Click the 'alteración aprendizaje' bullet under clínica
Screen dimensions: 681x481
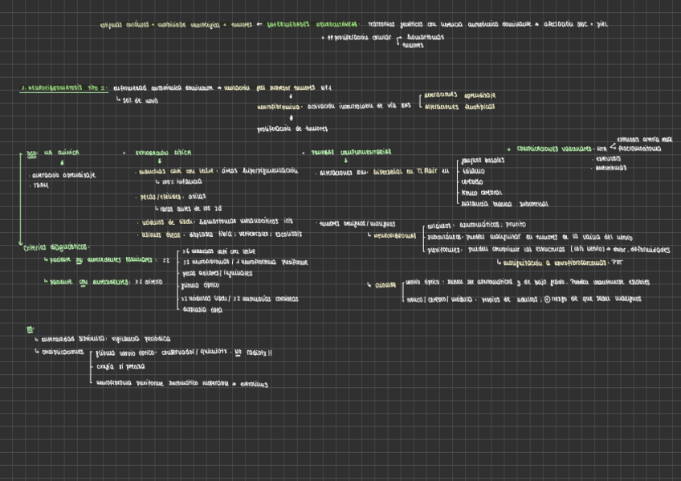tap(62, 174)
